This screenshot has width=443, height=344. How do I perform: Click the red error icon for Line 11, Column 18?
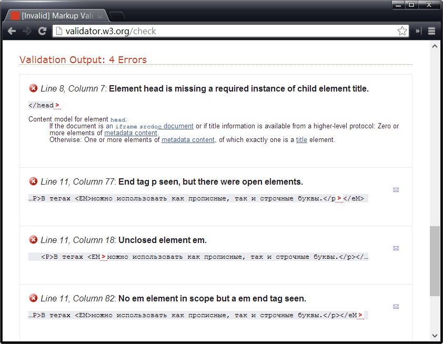[33, 239]
